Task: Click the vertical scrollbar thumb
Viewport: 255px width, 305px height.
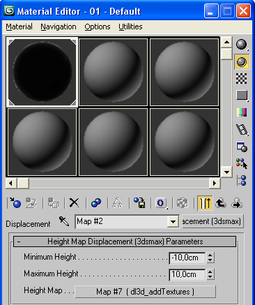Action: click(x=226, y=54)
